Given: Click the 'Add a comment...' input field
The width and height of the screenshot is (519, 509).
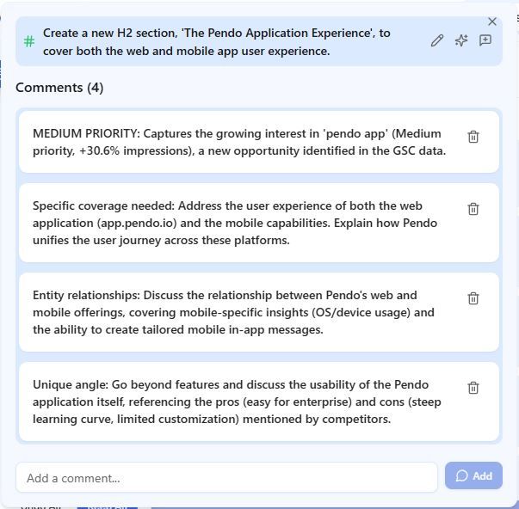Looking at the screenshot, I should pyautogui.click(x=226, y=477).
